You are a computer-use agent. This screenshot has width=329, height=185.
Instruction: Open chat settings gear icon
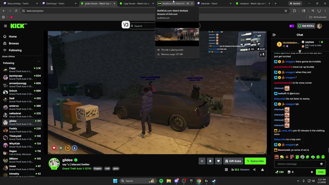point(312,172)
